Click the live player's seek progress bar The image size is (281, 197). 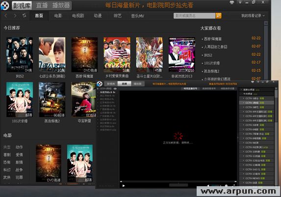click(179, 182)
